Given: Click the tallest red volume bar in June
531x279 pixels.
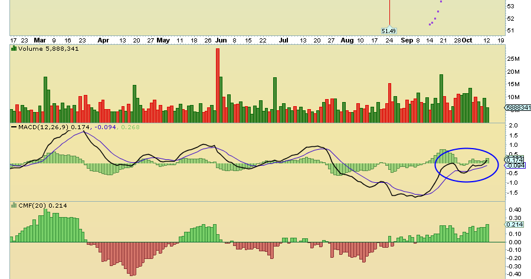Looking at the screenshot, I should [218, 86].
